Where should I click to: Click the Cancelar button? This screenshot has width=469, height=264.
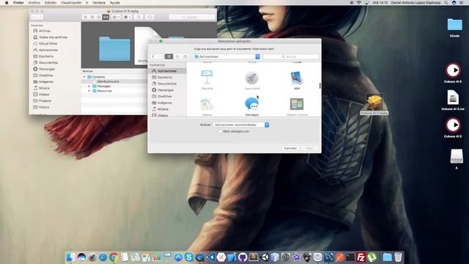coord(290,148)
